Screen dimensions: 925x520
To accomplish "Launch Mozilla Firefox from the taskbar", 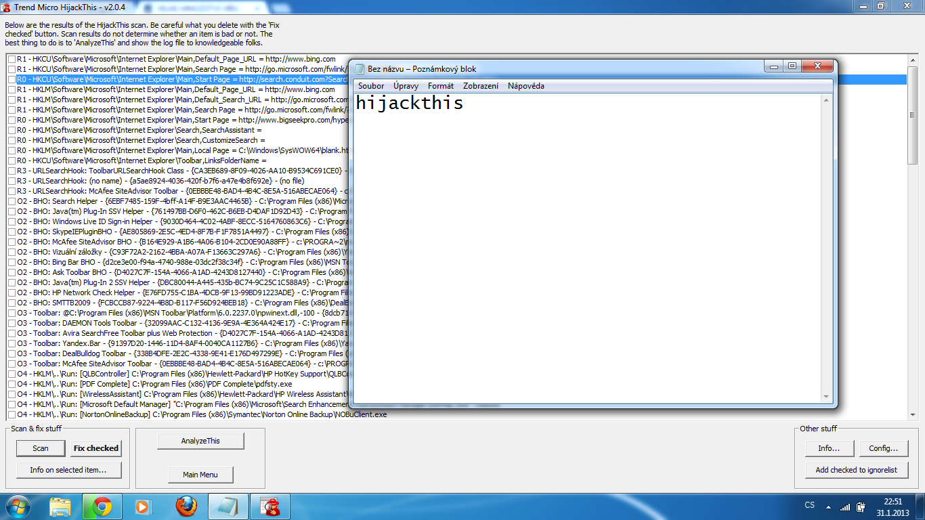I will (186, 506).
